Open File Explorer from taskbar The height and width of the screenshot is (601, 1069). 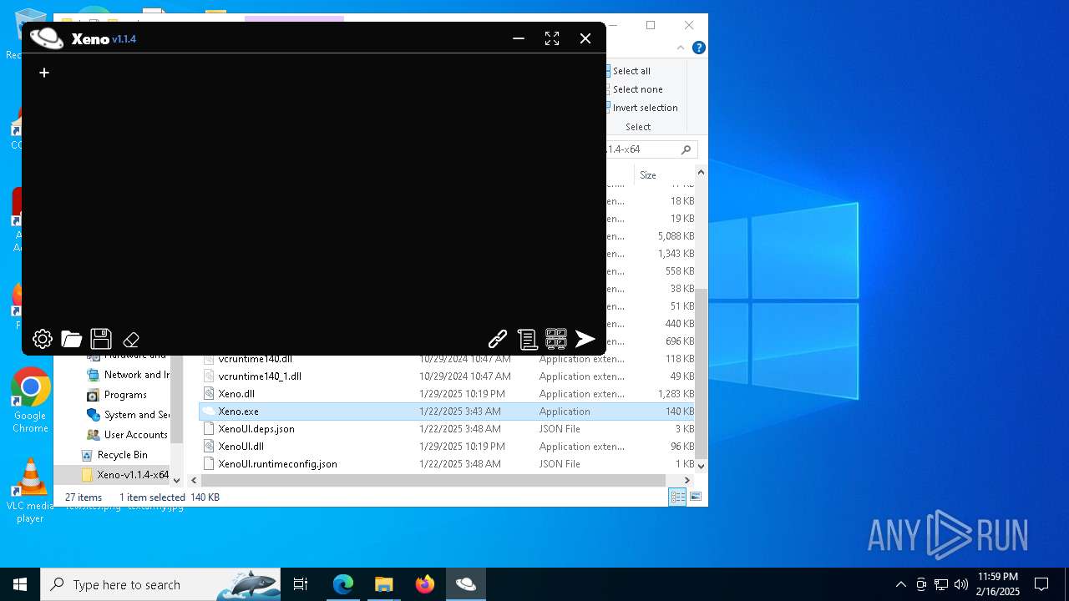coord(384,584)
